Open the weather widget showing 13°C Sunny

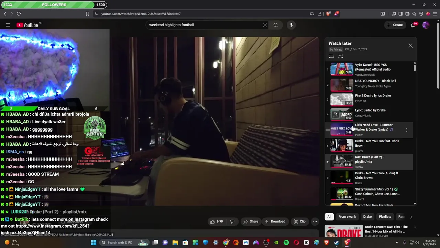click(12, 242)
